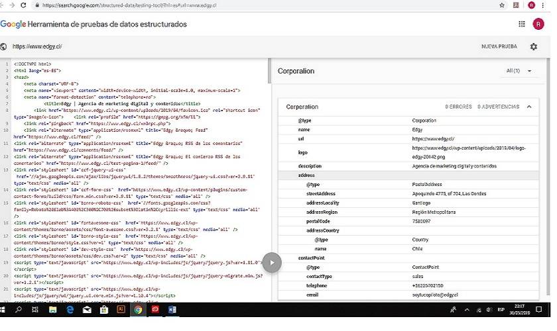
Task: Click the NUEVA PRUEBA button
Action: pyautogui.click(x=499, y=46)
